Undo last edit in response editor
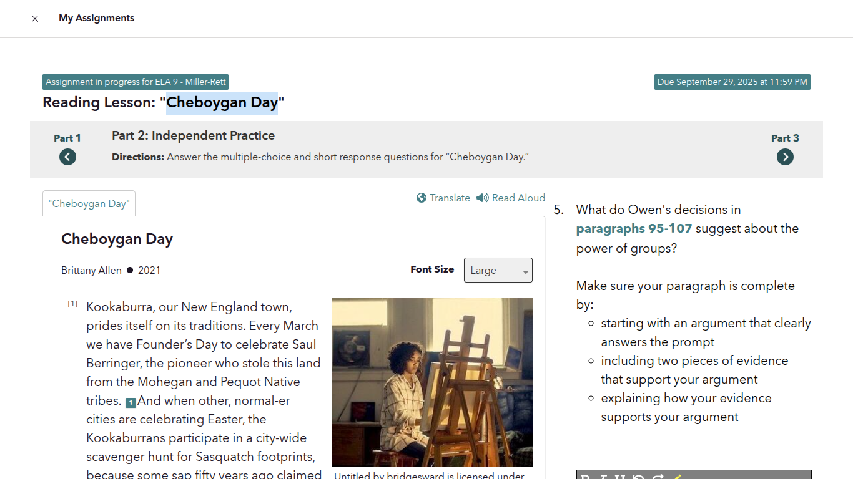 (638, 477)
